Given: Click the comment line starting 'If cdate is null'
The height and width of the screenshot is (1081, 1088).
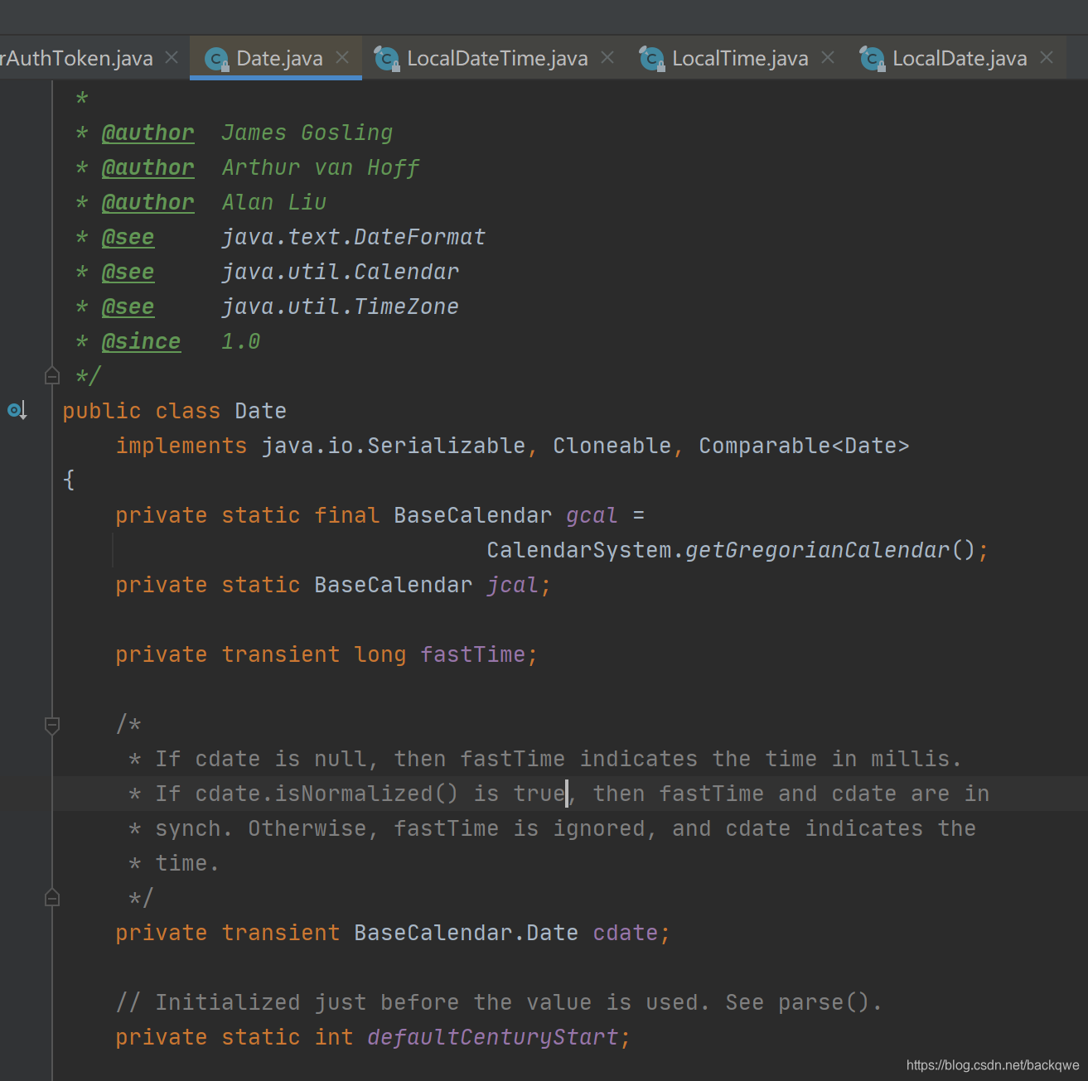Looking at the screenshot, I should (x=545, y=759).
